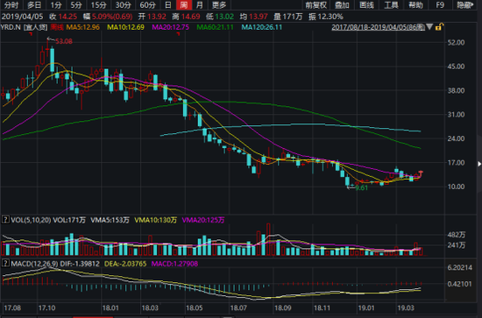
Task: Choose the 5分 timeframe
Action: [x=75, y=5]
